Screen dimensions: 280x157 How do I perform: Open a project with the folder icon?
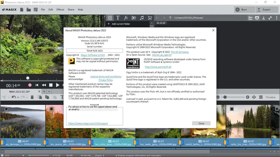(x=29, y=10)
